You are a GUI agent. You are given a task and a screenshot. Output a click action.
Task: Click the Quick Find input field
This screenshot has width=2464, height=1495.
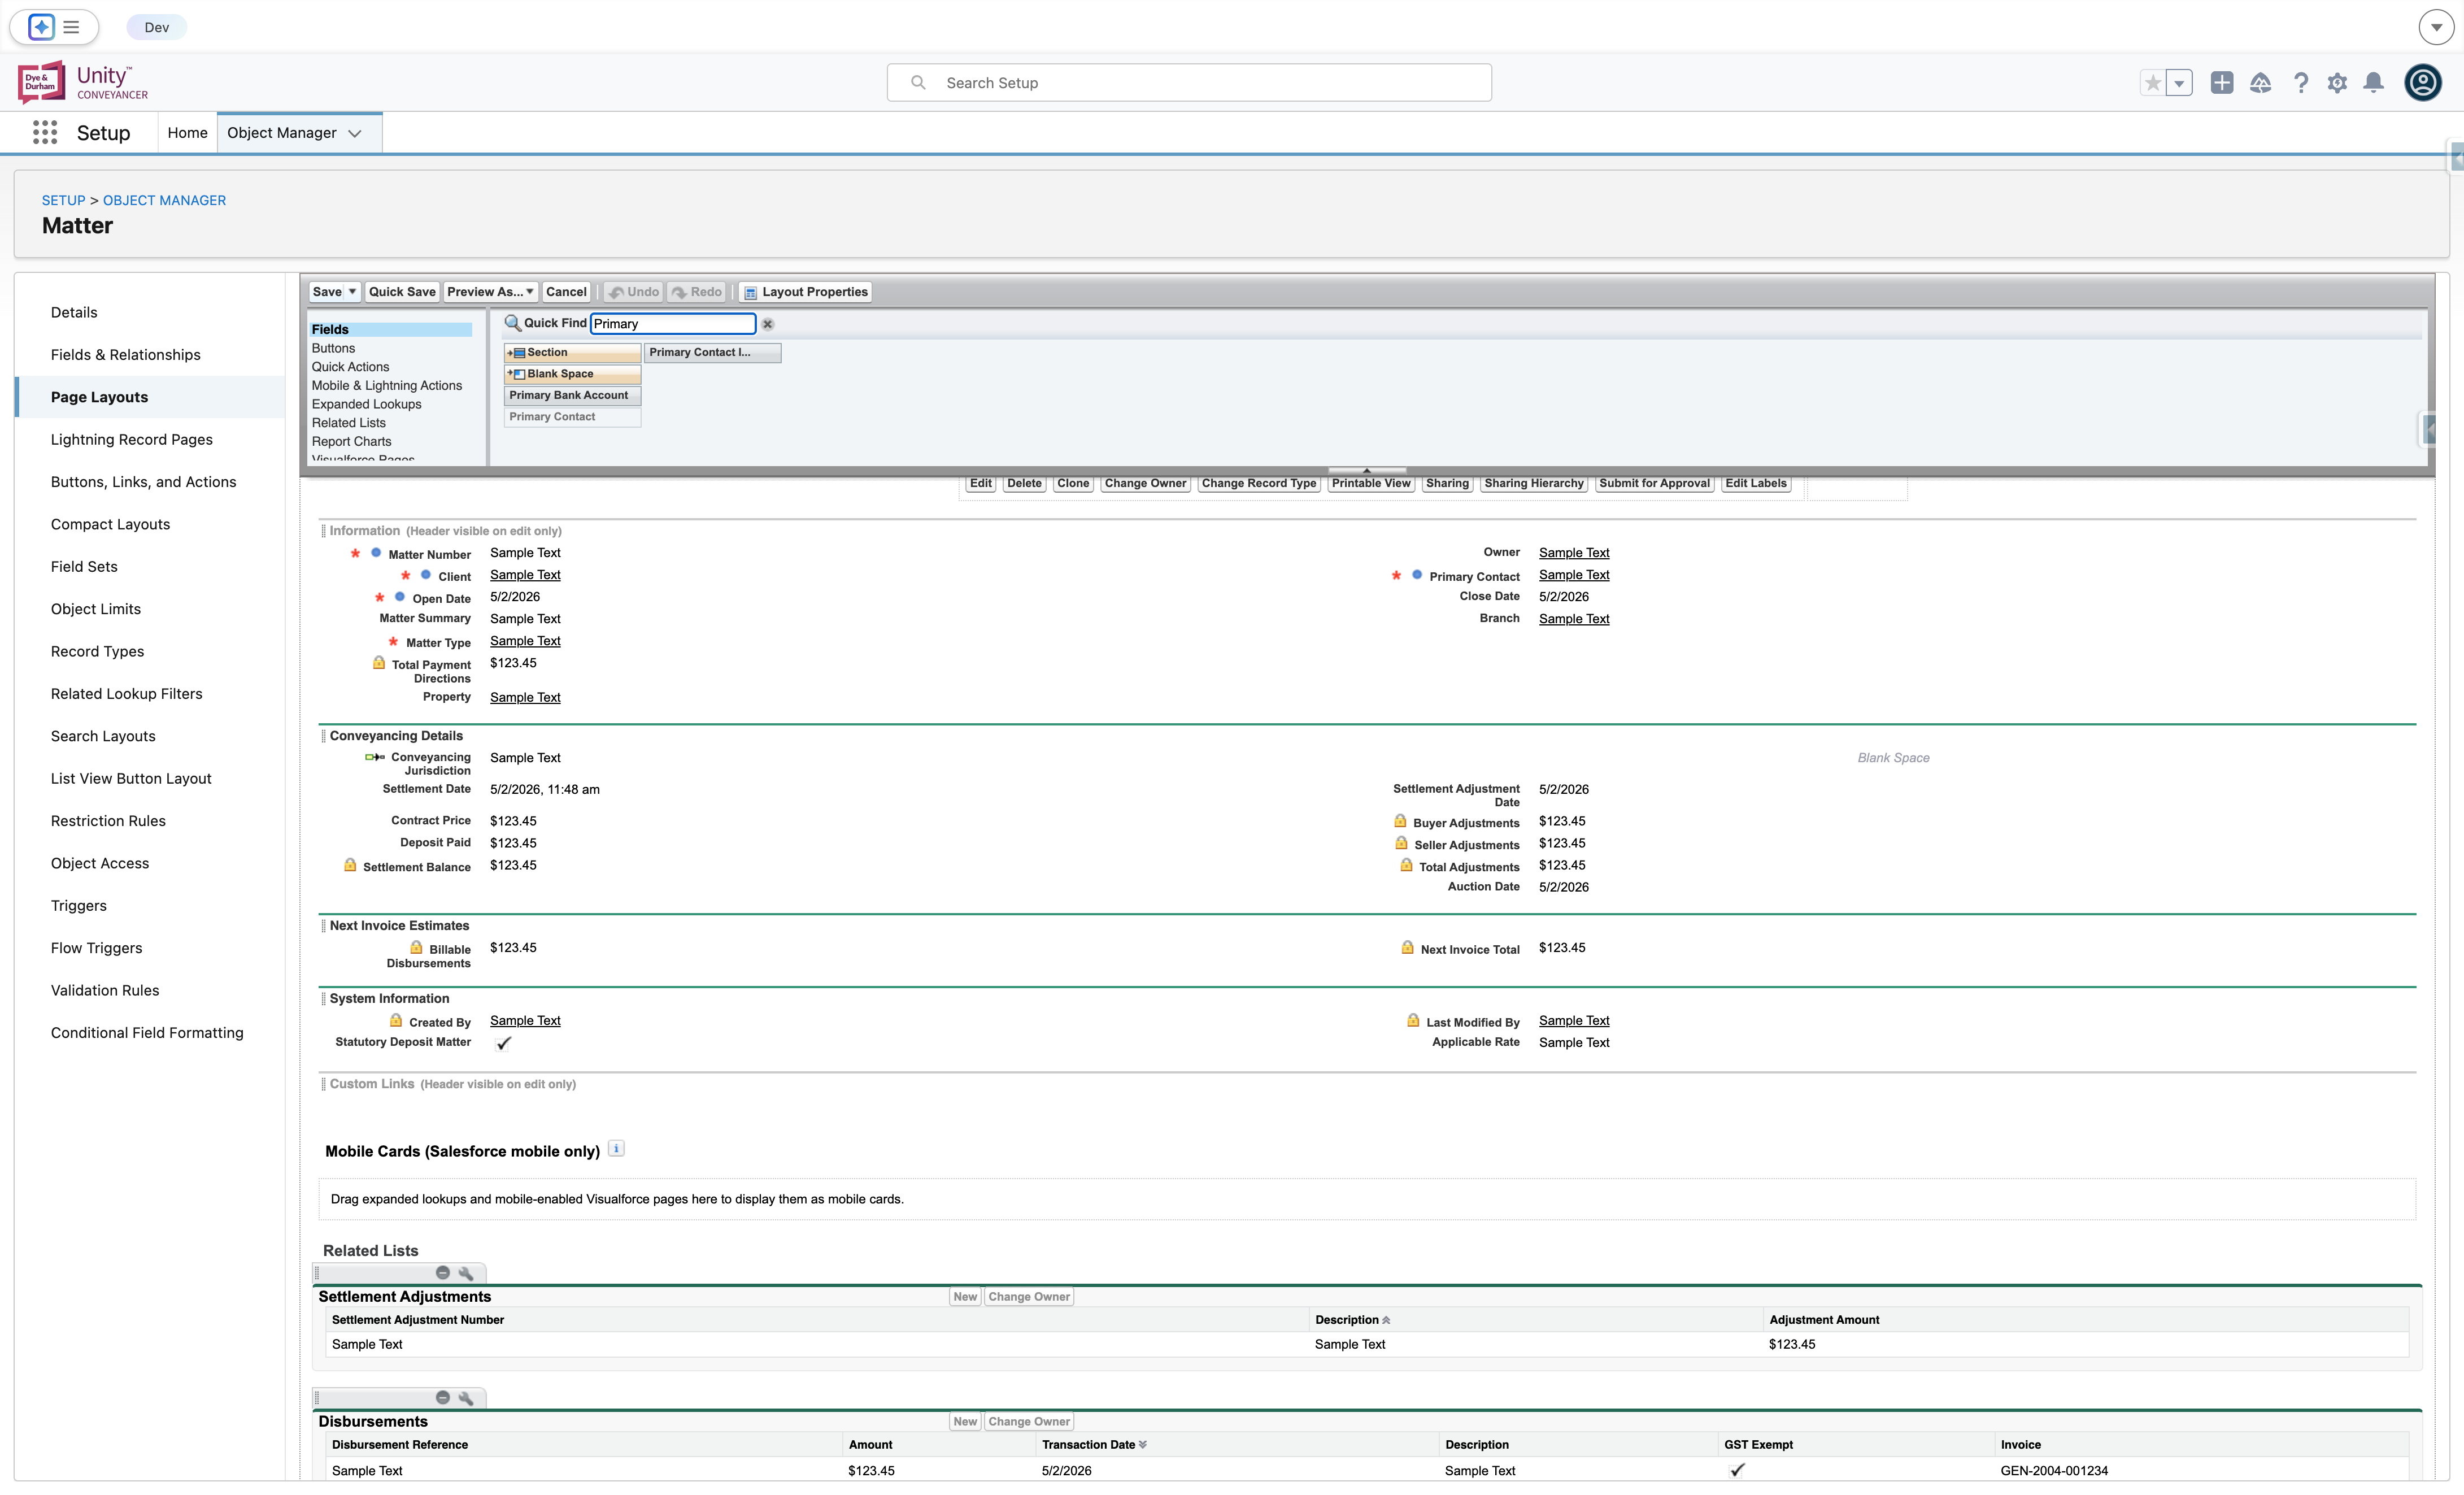(x=673, y=323)
